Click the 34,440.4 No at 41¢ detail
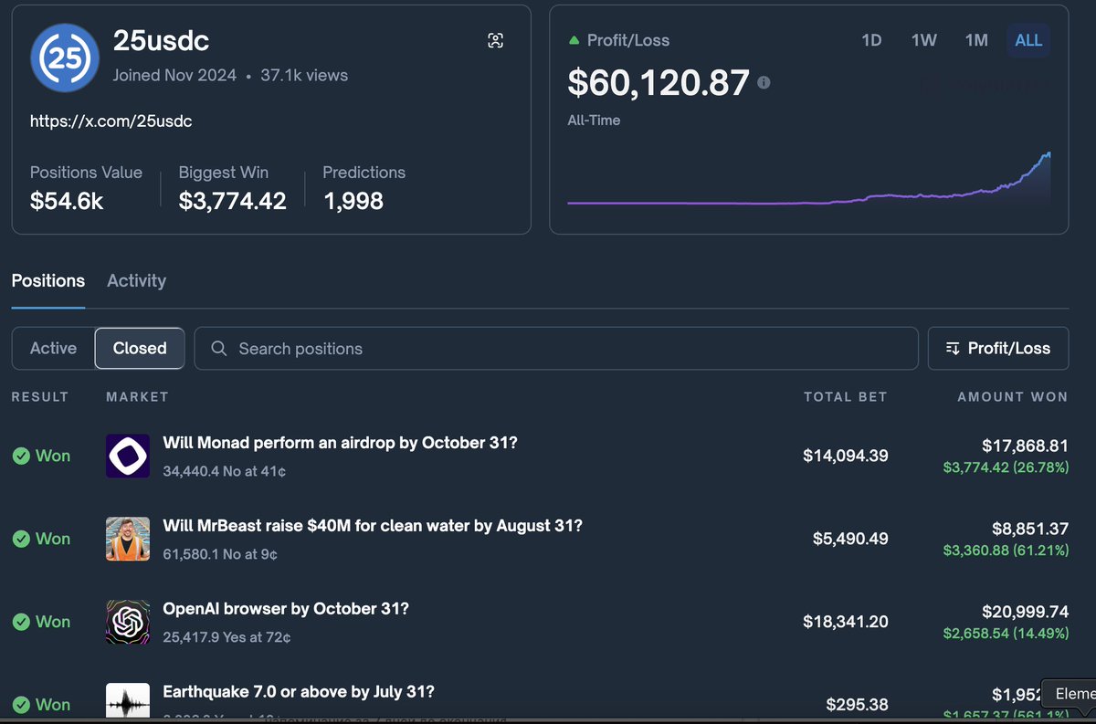 [x=224, y=471]
